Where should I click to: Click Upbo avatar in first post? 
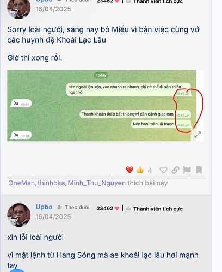tap(19, 8)
